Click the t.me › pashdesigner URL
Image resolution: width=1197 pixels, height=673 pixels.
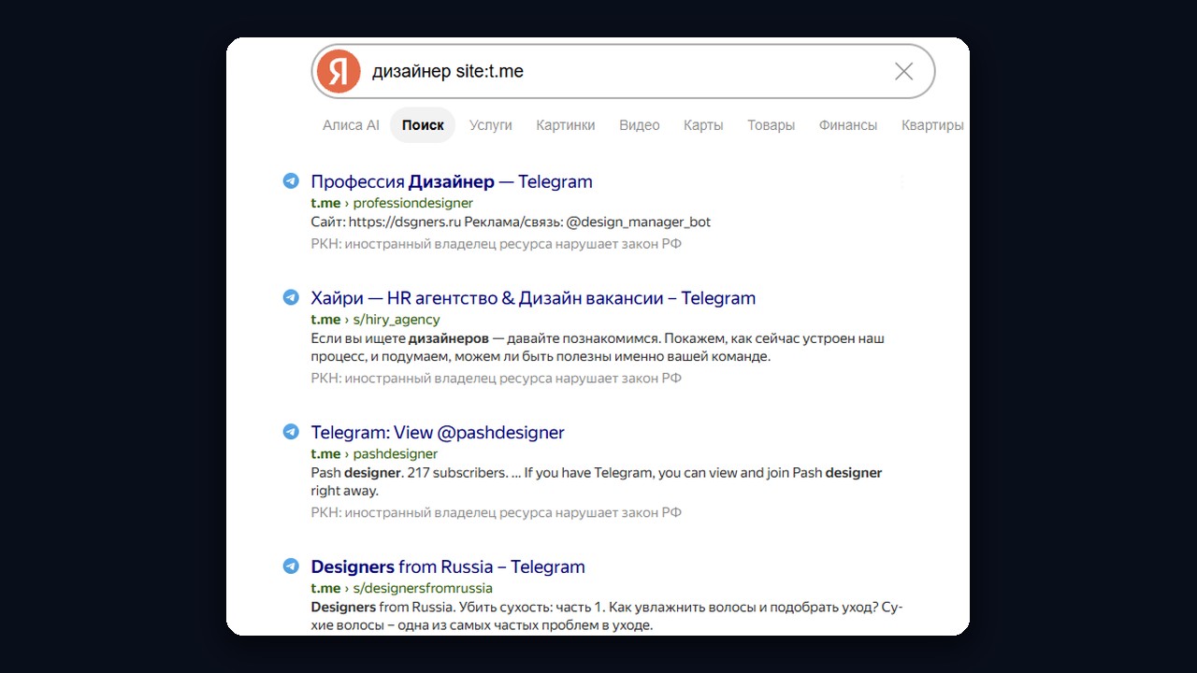(x=374, y=454)
